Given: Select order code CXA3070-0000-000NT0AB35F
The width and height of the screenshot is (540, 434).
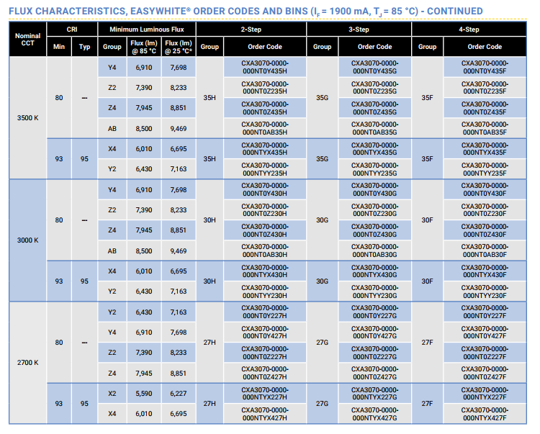Looking at the screenshot, I should (x=485, y=128).
